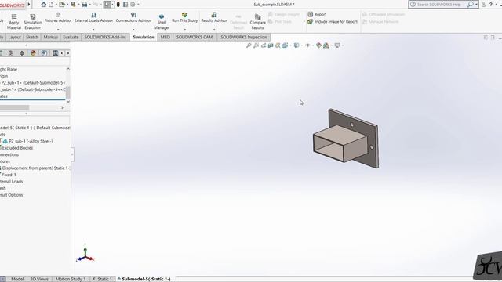Click the Print icon in top toolbar
This screenshot has height=282, width=502.
point(85,5)
